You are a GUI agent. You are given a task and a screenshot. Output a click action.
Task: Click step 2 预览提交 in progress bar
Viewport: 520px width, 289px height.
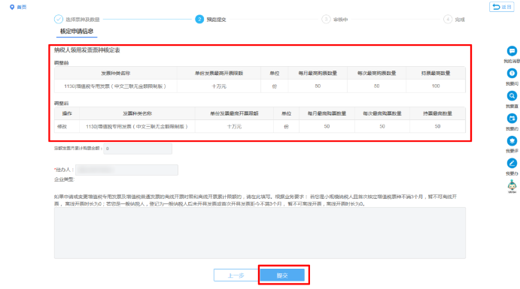click(211, 20)
